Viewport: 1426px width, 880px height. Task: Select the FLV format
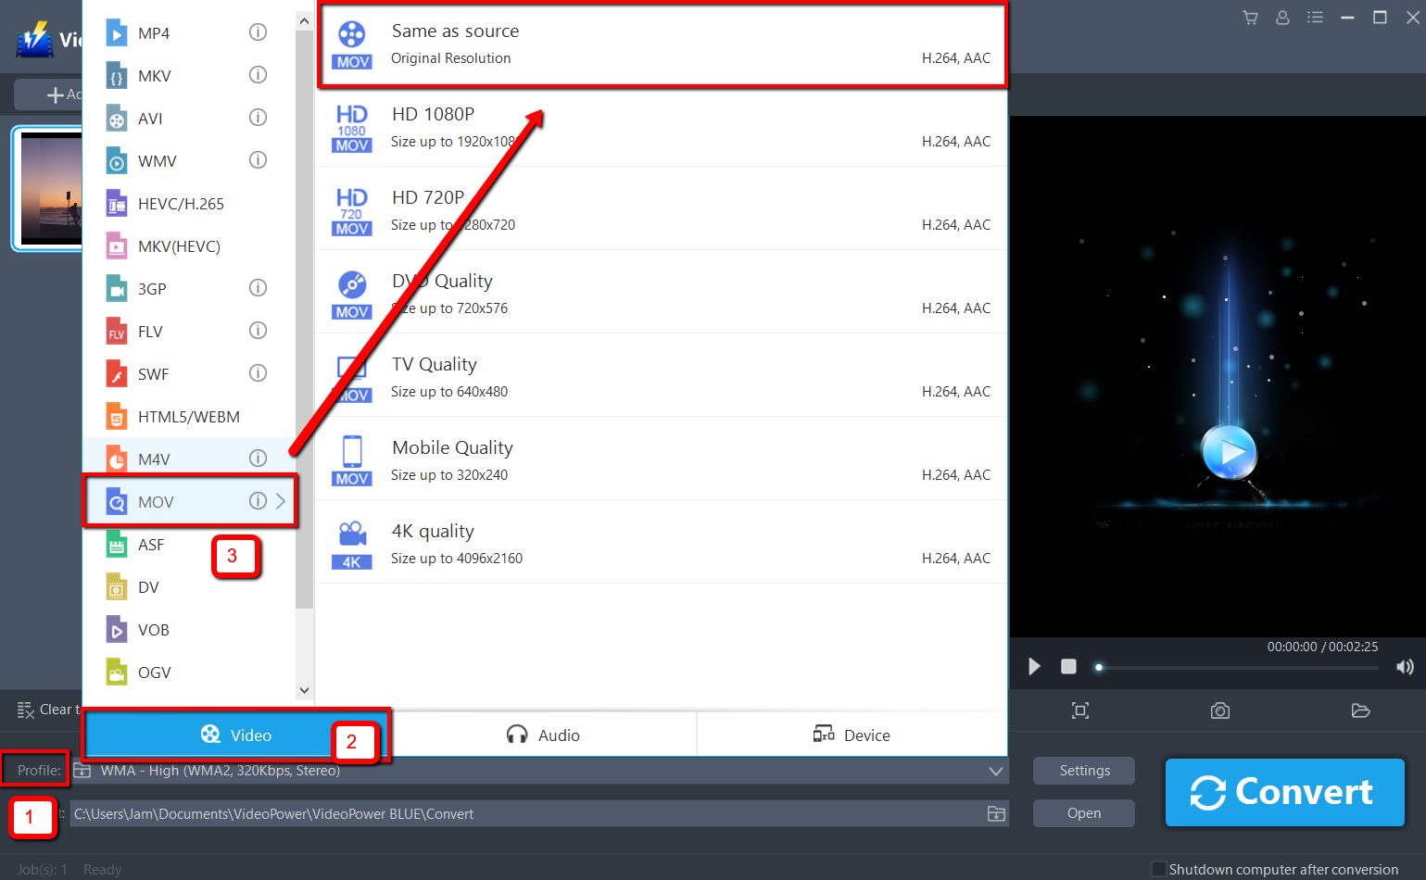coord(148,331)
